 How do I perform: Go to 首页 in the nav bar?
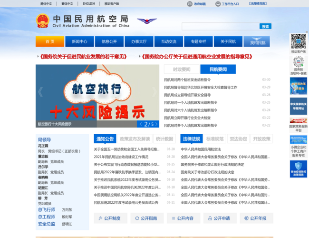pos(50,41)
